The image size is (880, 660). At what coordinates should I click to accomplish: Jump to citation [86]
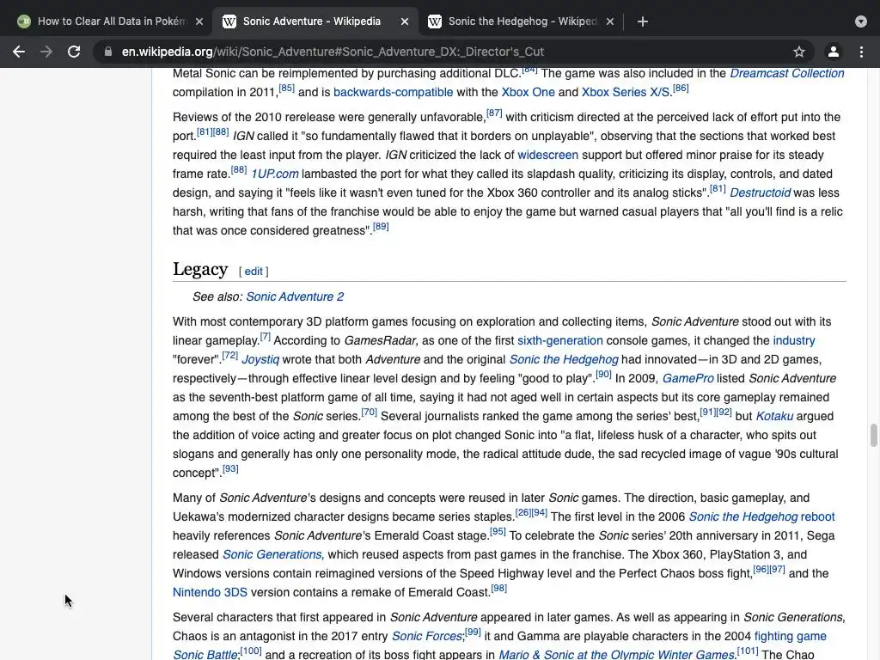[681, 89]
